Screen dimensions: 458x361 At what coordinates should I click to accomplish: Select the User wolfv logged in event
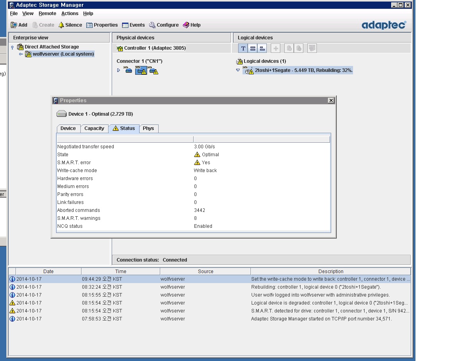(210, 295)
